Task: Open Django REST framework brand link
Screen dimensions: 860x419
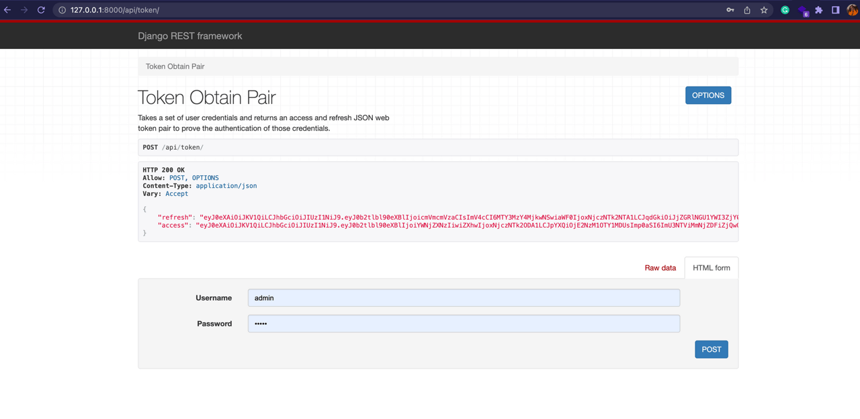Action: coord(190,36)
